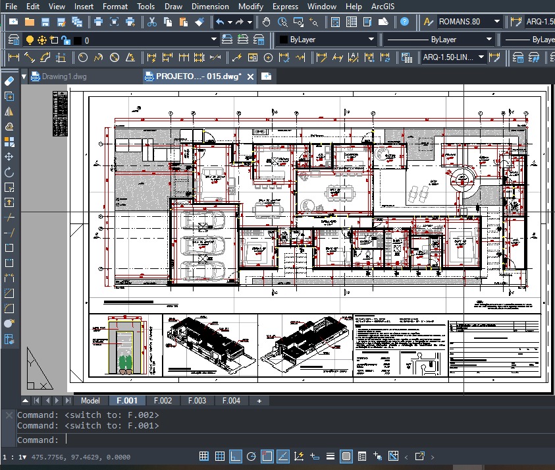
Task: Activate the Pan tool in the toolbar
Action: coord(266,20)
